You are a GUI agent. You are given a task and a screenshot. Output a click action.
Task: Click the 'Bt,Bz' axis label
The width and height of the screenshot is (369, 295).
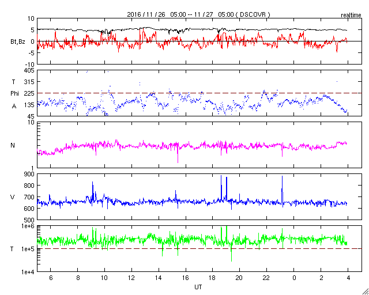18,41
